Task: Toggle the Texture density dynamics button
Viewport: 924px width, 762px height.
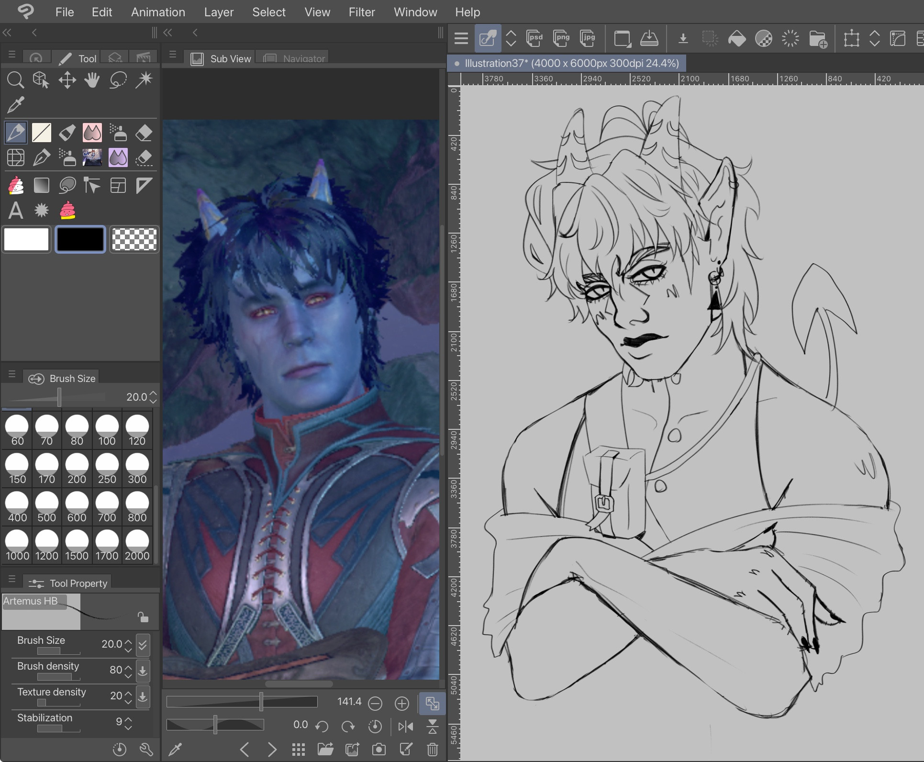Action: pyautogui.click(x=143, y=696)
